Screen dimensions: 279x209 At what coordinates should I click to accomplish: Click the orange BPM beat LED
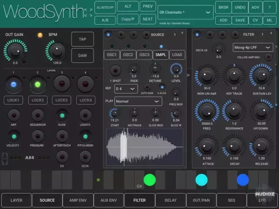(x=40, y=35)
